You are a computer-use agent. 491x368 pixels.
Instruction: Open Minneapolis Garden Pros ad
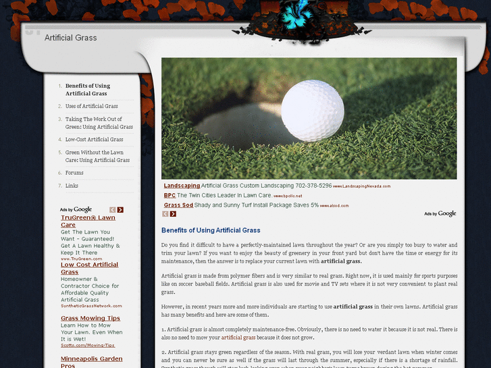tap(91, 362)
